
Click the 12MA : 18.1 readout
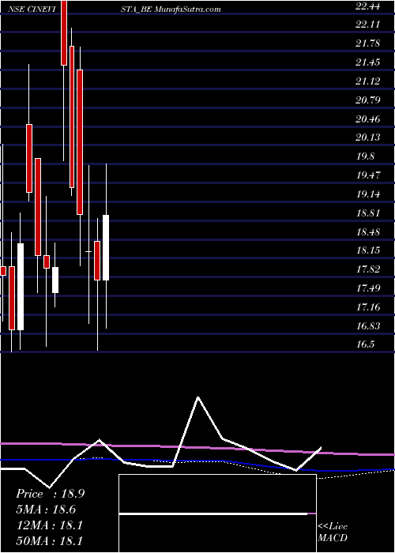pyautogui.click(x=49, y=525)
